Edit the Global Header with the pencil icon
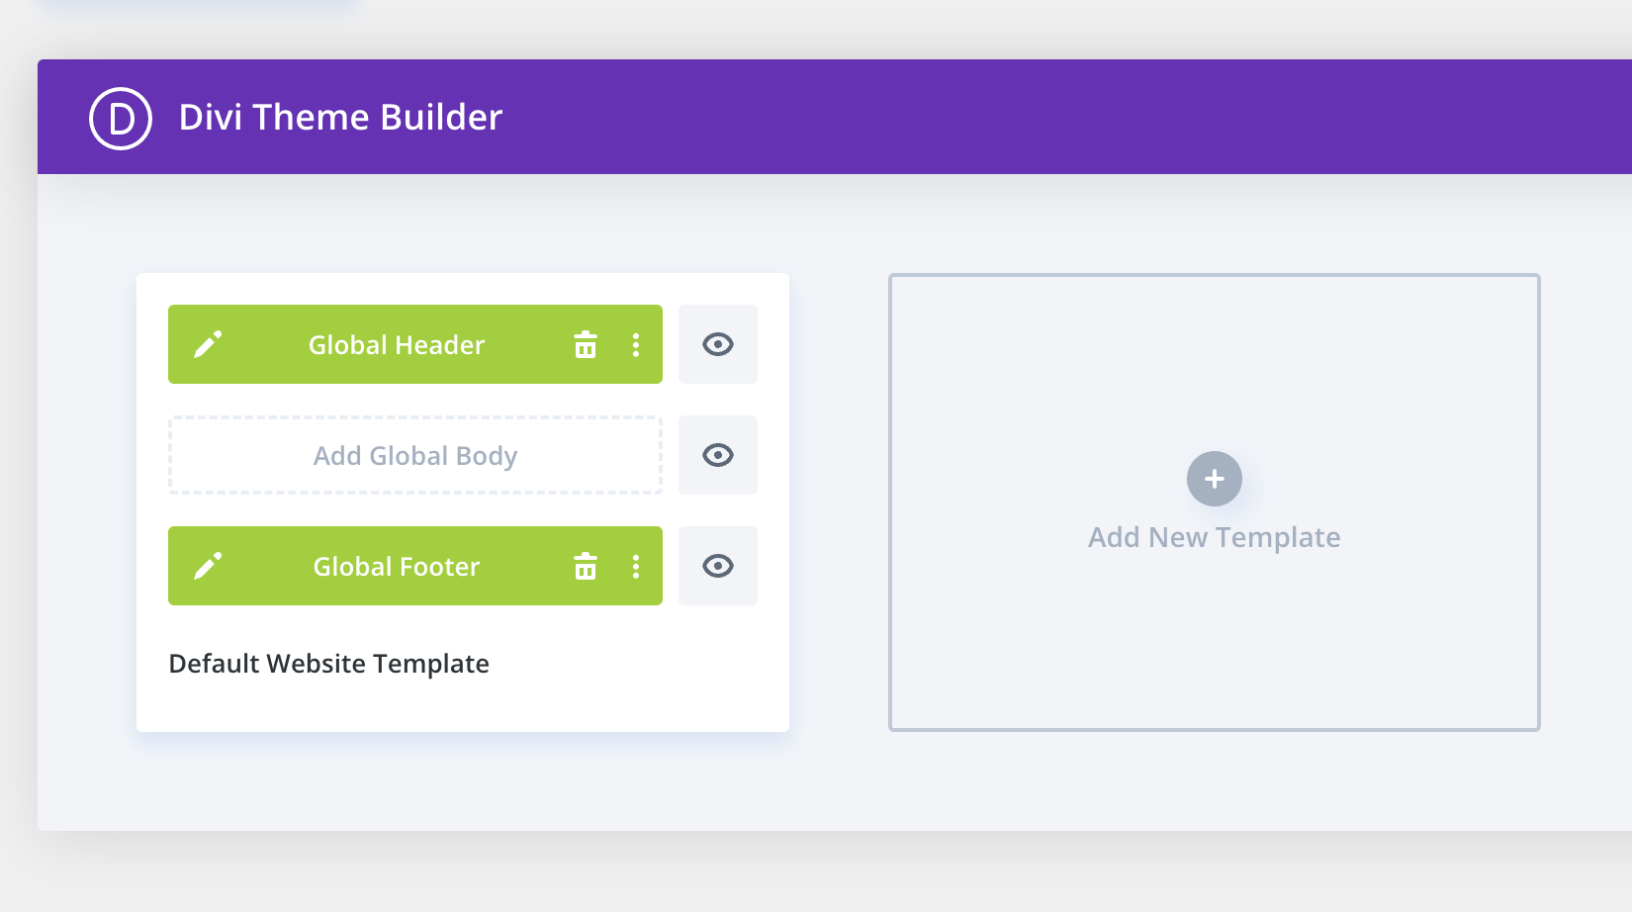1632x912 pixels. click(x=208, y=344)
